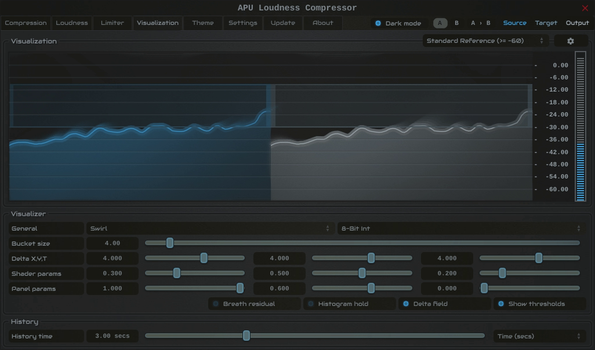Open the 8-Bit Int precision dropdown
Viewport: 595px width, 350px height.
click(460, 228)
